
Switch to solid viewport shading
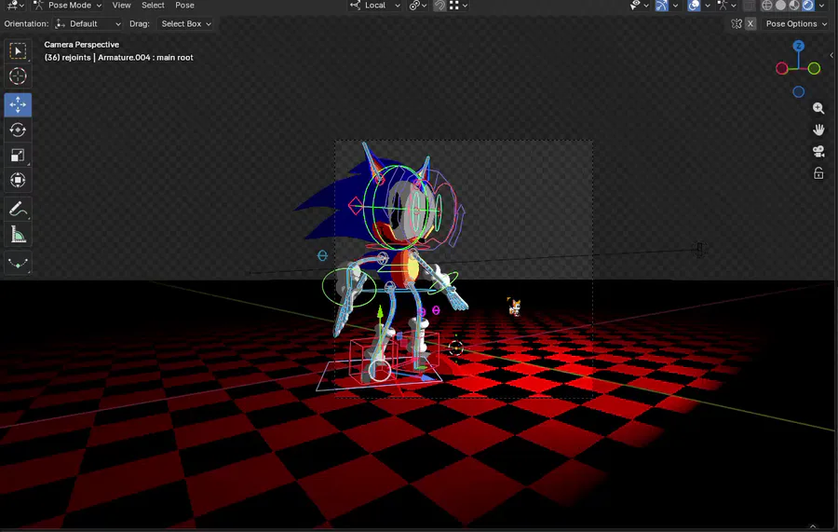pos(781,6)
